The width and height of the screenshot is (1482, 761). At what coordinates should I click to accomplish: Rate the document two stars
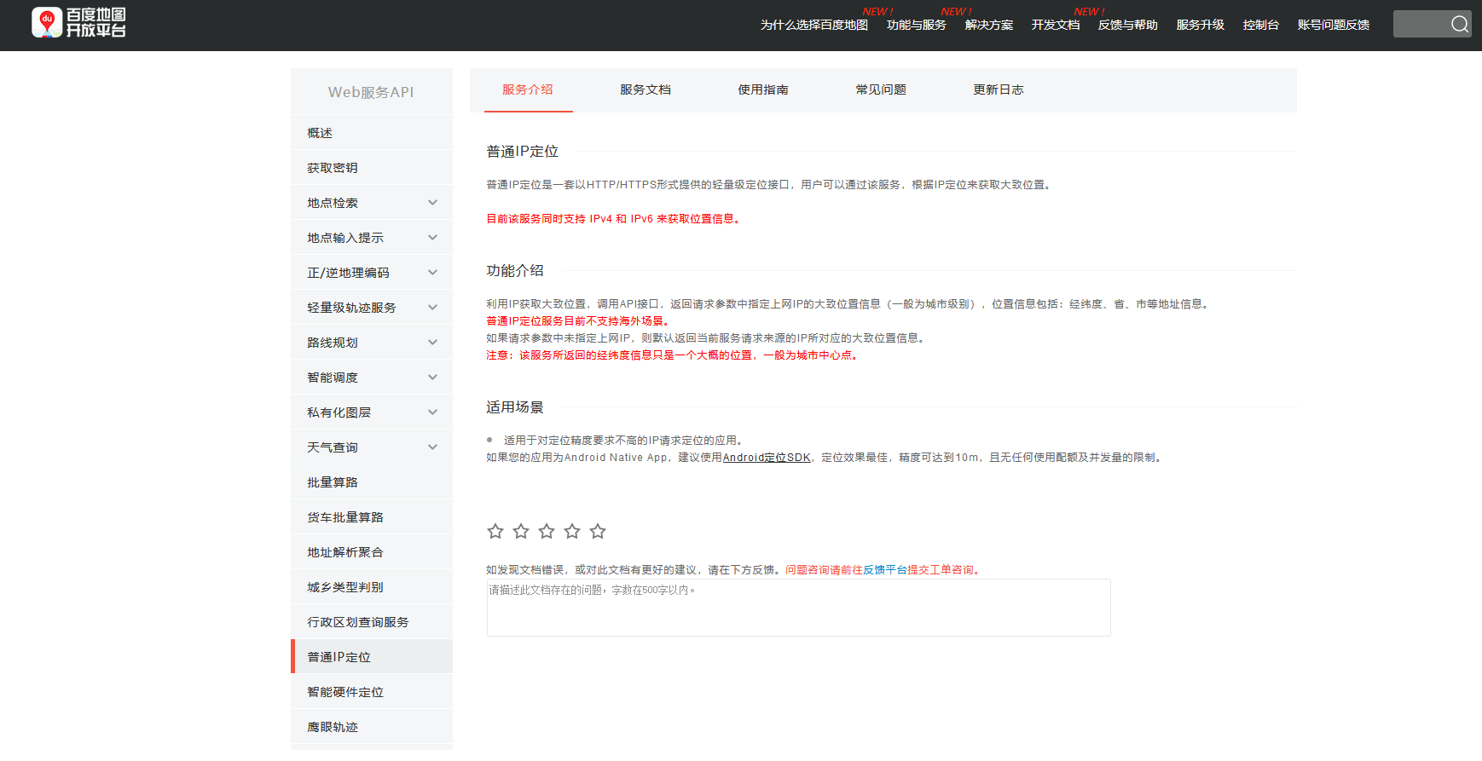click(x=521, y=531)
